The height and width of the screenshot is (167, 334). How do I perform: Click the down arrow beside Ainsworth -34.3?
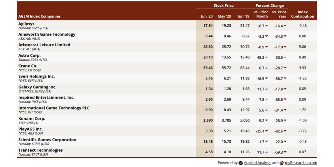coord(285,36)
